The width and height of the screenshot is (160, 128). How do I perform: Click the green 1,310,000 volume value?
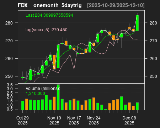(x=35, y=94)
